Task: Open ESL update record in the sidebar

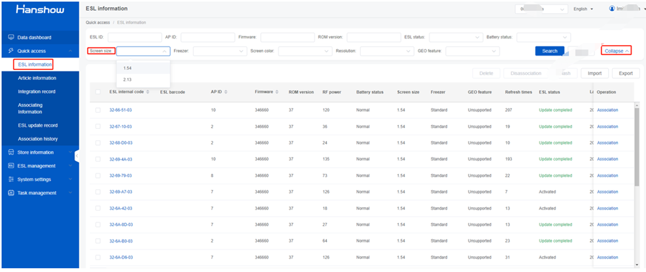Action: (x=38, y=126)
